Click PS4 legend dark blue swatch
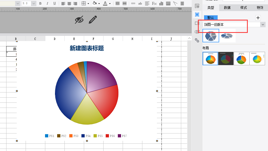The height and width of the screenshot is (151, 268). tap(83, 136)
